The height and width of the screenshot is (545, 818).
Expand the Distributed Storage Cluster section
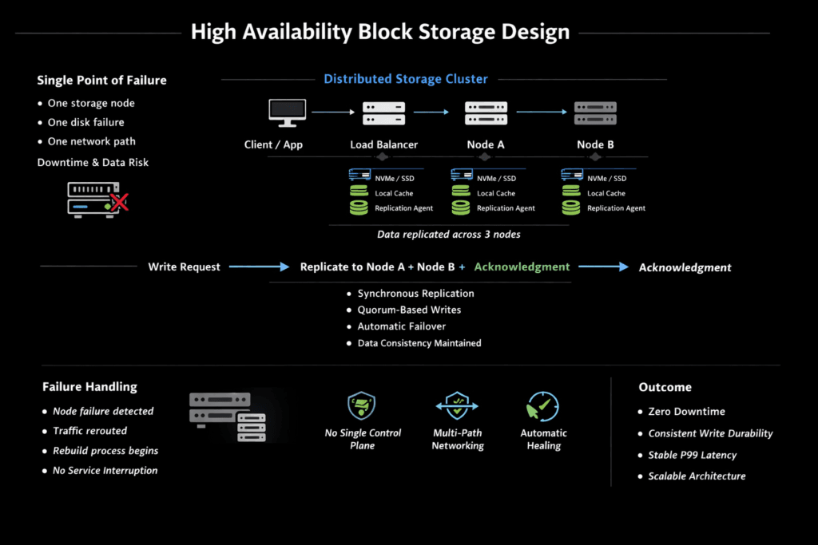(x=406, y=78)
